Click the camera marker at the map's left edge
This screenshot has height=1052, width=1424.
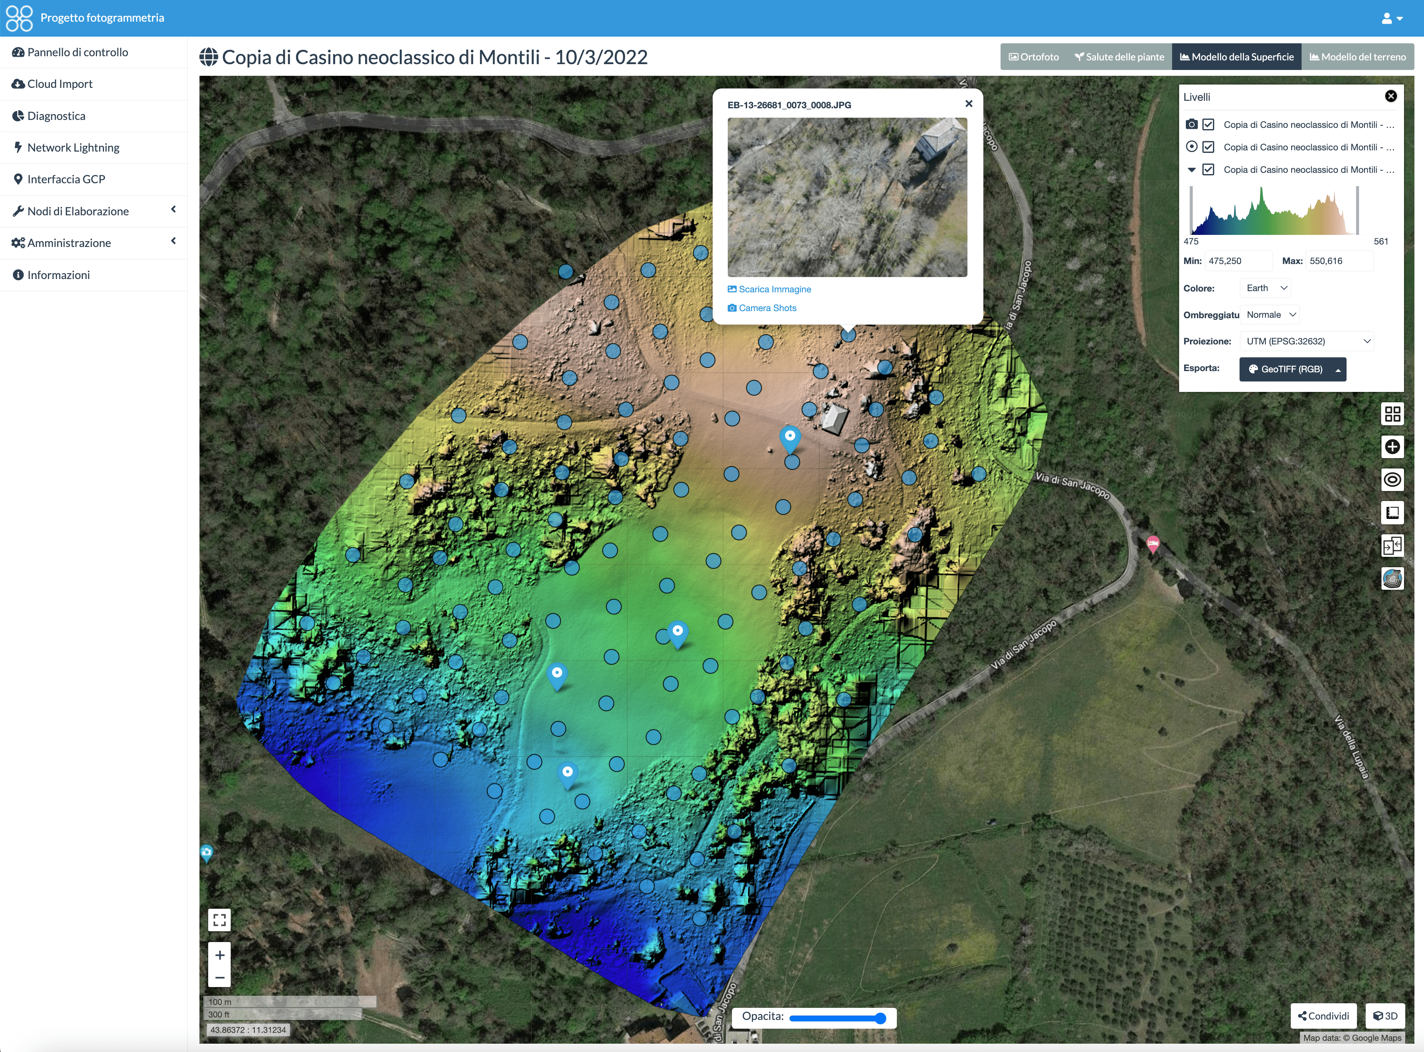pos(206,853)
